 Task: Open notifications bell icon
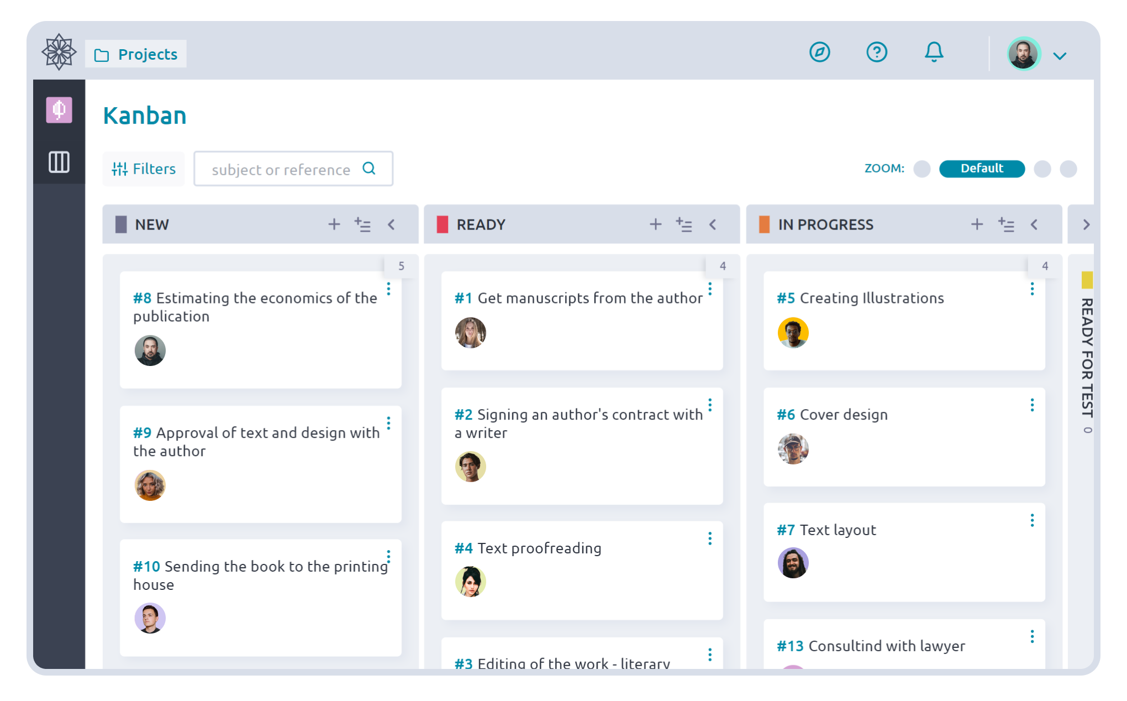934,52
